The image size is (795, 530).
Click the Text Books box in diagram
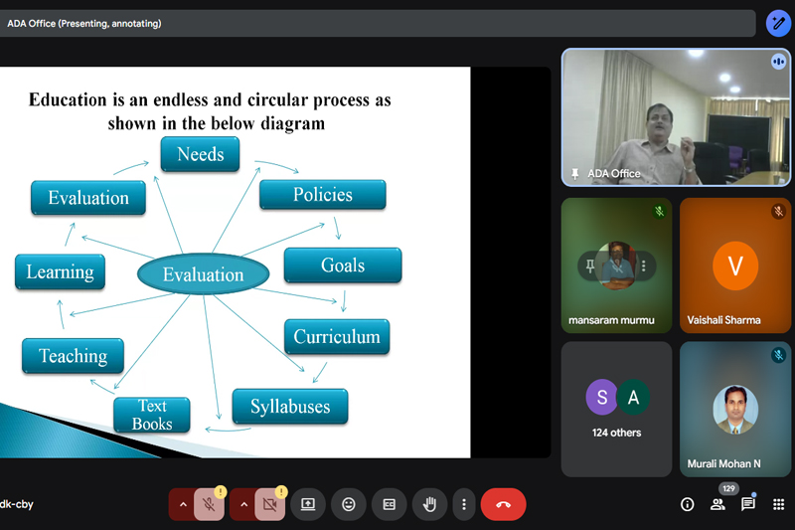coord(152,415)
